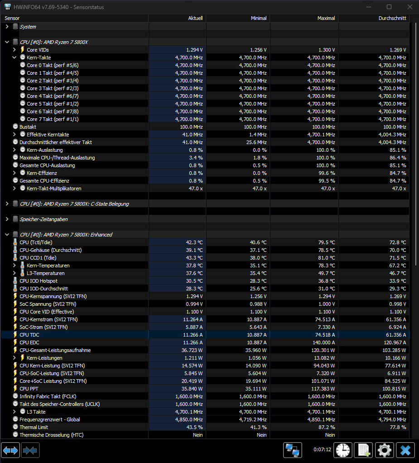
Task: Select the CPU Core VID (Effective) row
Action: pos(205,312)
